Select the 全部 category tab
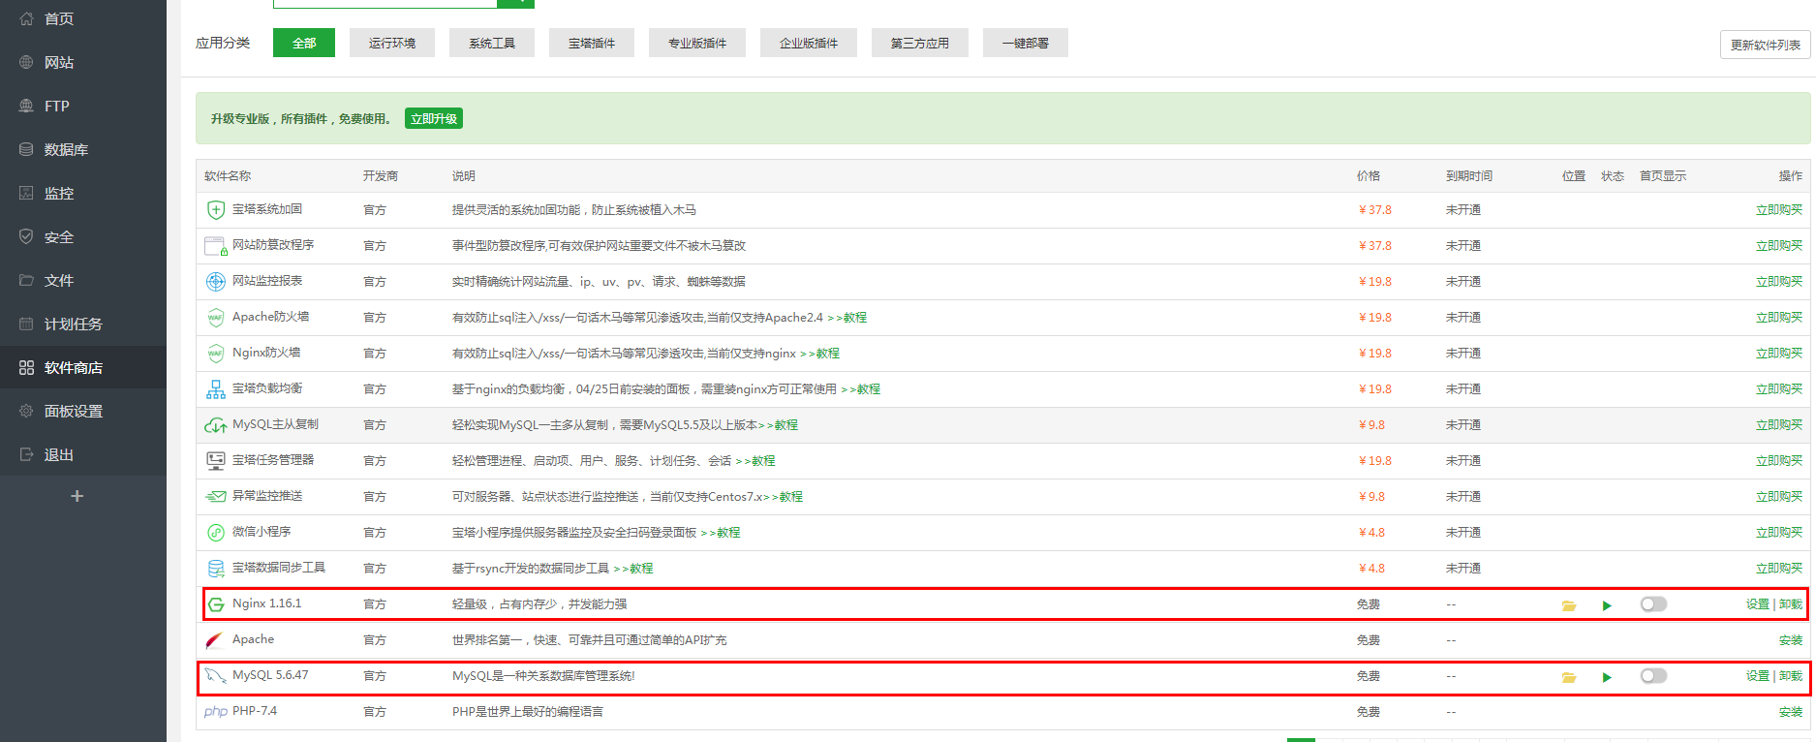The width and height of the screenshot is (1816, 742). pos(304,43)
